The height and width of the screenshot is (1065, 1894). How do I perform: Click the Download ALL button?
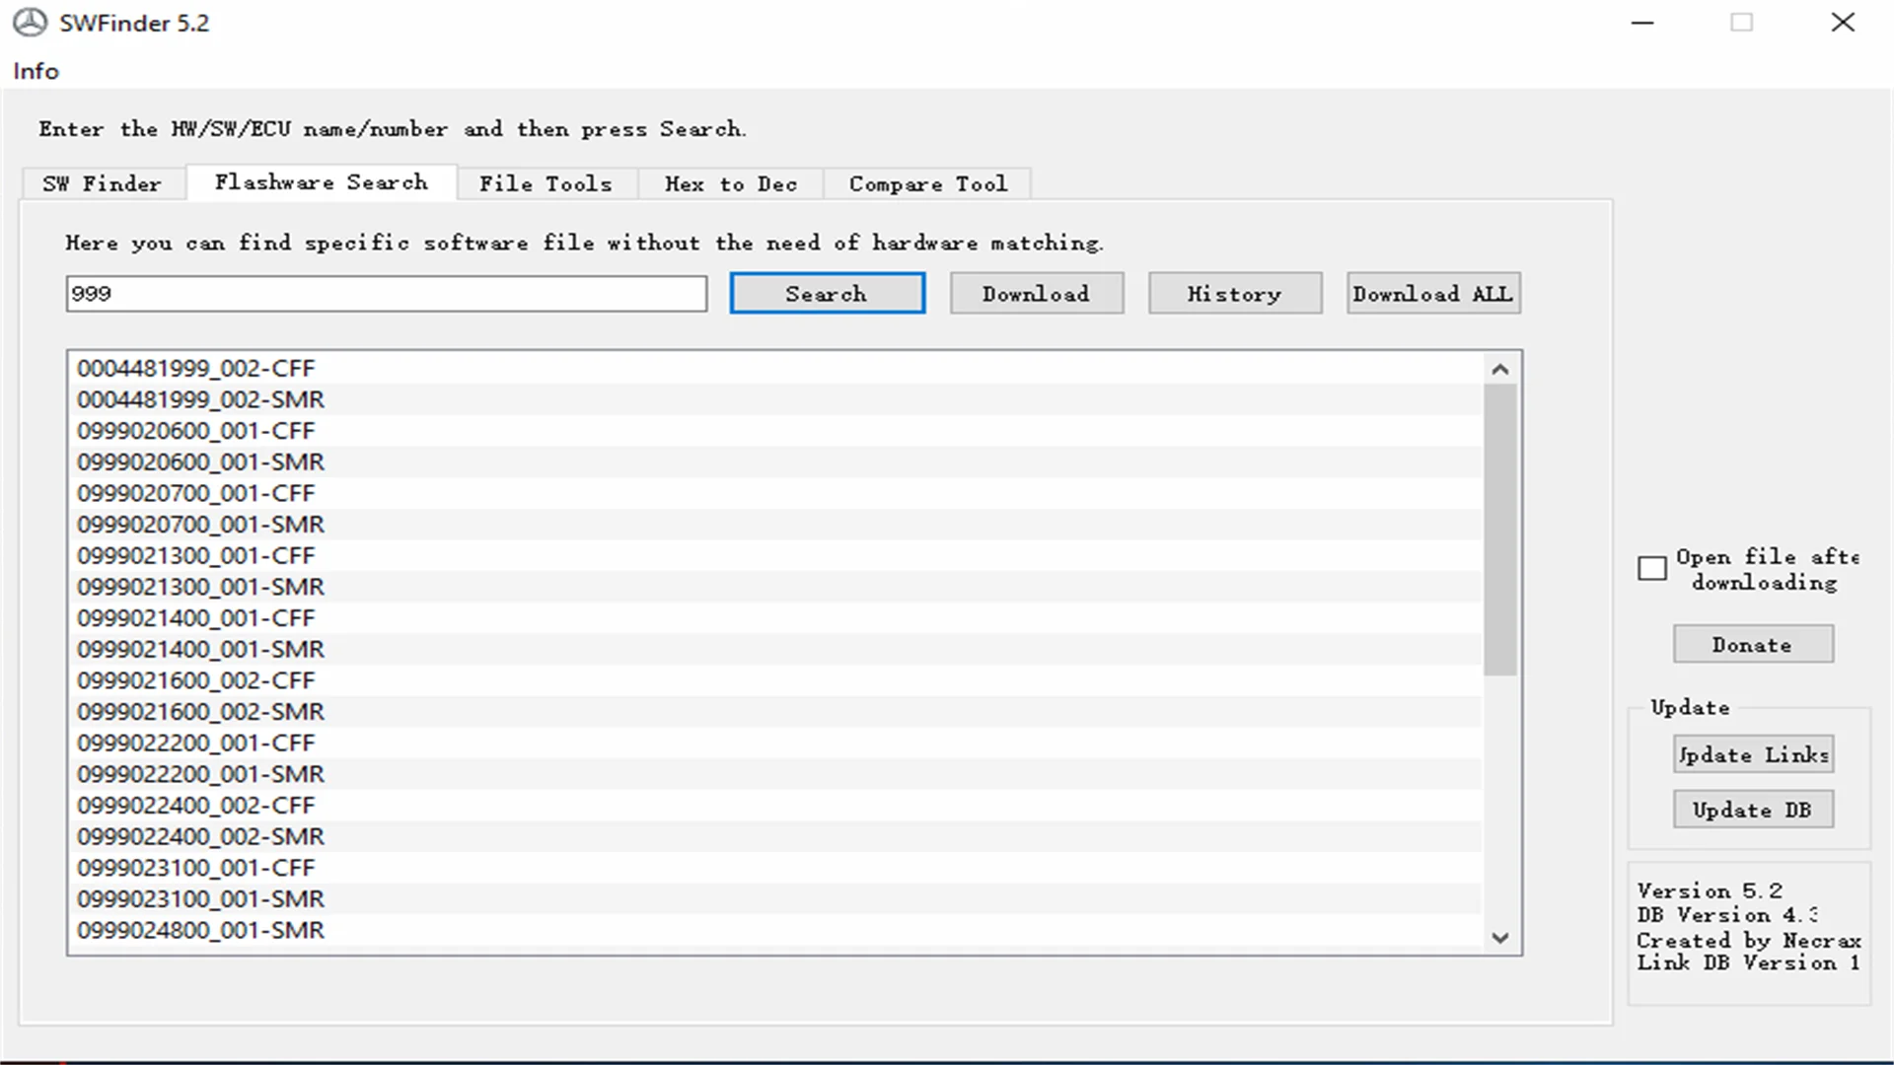1433,294
